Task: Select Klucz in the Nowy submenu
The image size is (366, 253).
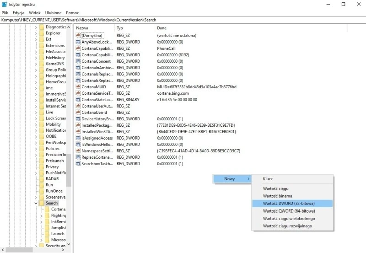Action: point(268,179)
